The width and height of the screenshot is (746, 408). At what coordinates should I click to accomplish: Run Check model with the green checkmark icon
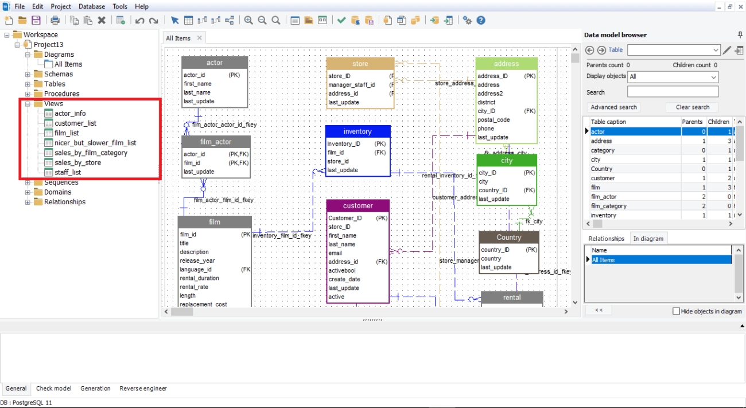pos(341,20)
